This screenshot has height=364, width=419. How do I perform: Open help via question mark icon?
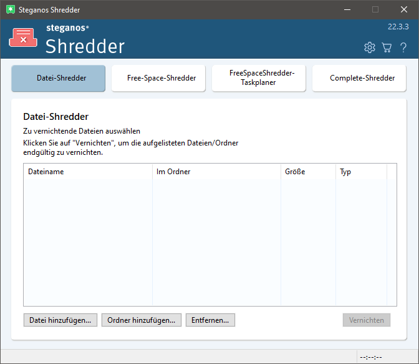(x=403, y=47)
